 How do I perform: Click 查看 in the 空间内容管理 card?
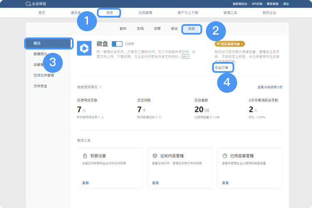[x=156, y=183]
